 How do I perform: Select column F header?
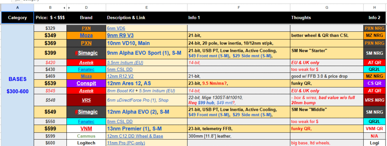(239, 8)
